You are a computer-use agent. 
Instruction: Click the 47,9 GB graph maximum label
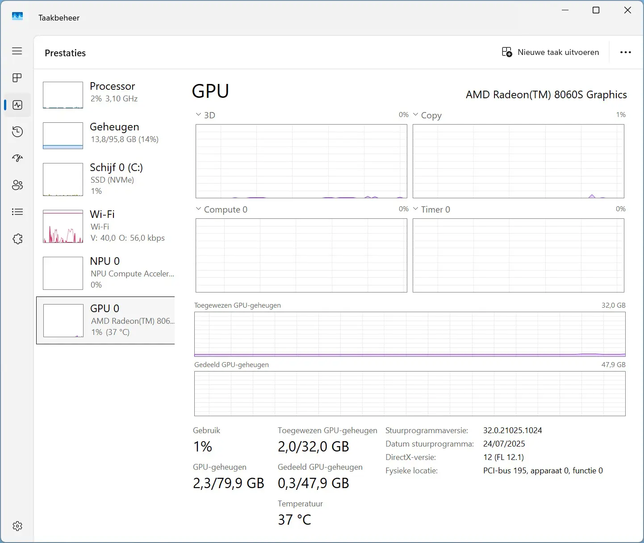tap(614, 365)
